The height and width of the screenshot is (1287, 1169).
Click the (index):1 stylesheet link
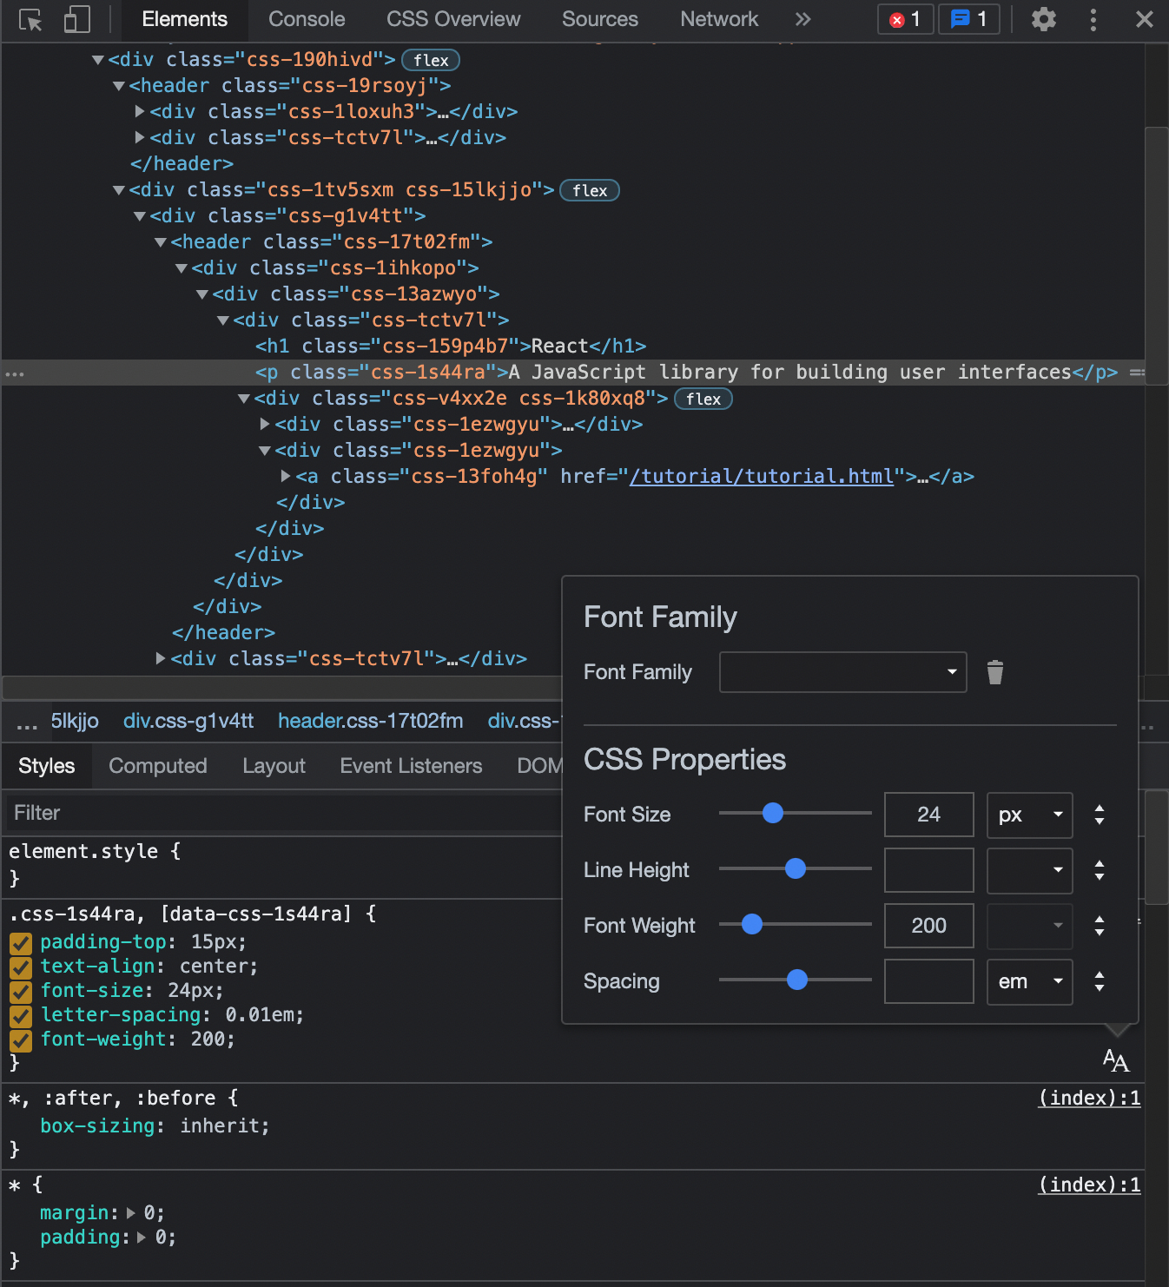[x=1089, y=1098]
